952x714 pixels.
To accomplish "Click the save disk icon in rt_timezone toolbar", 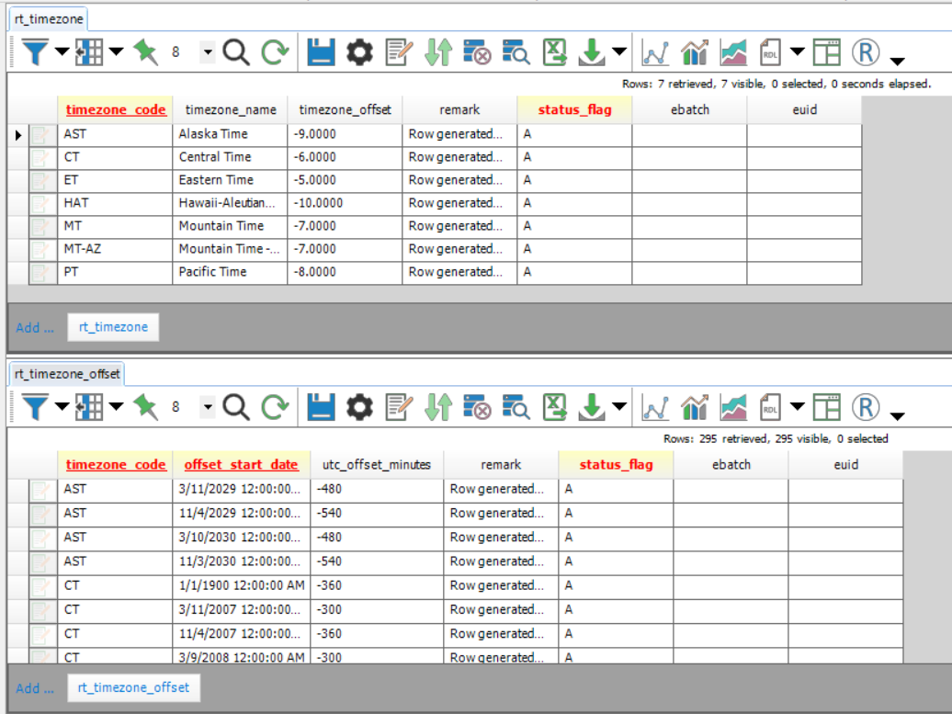I will pos(321,52).
